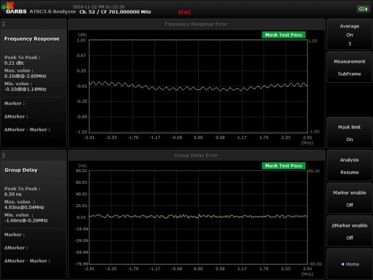Toggle the Average On setting
Image resolution: width=373 pixels, height=280 pixels.
tap(349, 35)
